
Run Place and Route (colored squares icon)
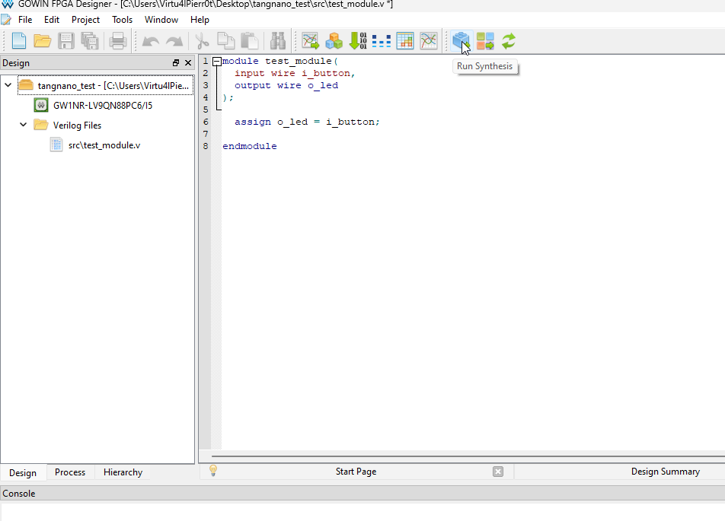[x=485, y=40]
